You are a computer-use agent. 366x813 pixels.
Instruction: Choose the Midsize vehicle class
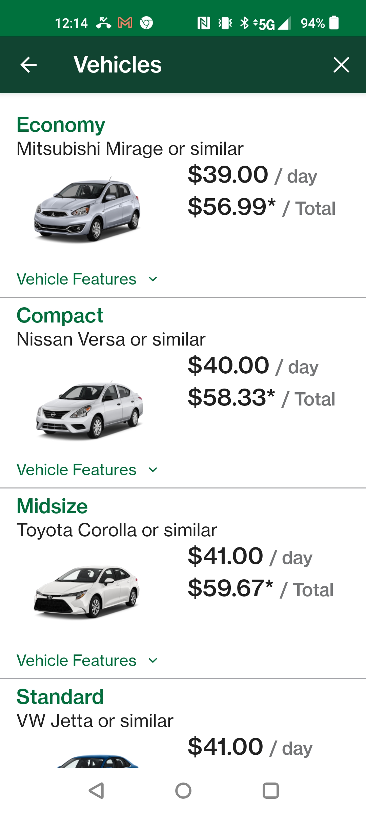click(52, 506)
